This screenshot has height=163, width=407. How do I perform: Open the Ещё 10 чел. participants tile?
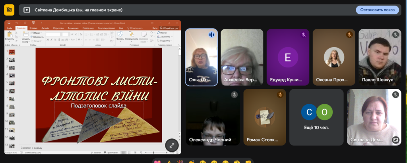click(x=316, y=117)
